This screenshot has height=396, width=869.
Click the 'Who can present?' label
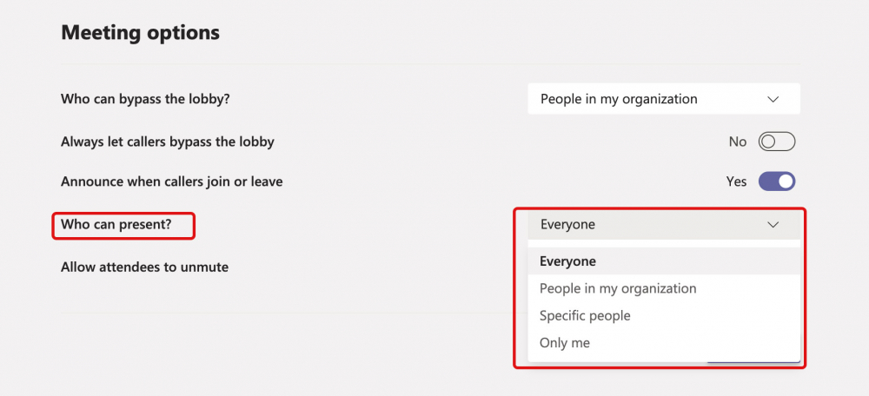(x=116, y=224)
